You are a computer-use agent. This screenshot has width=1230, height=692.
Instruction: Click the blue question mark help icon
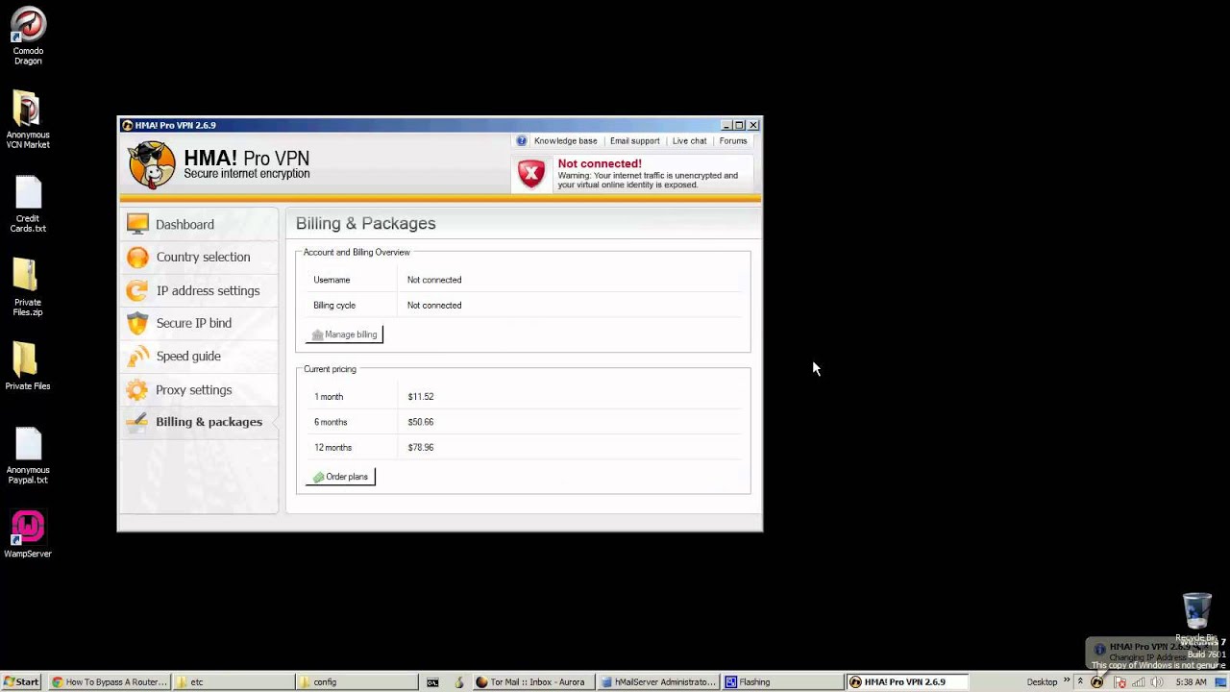522,141
